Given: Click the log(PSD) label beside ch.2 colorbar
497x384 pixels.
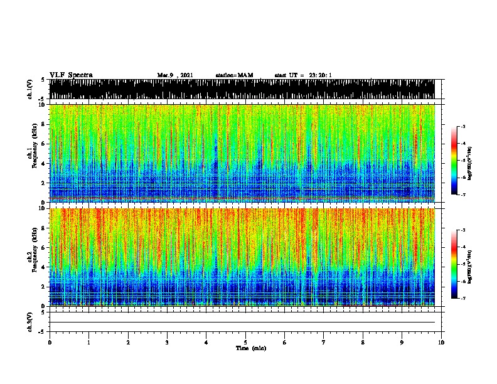Looking at the screenshot, I should tap(469, 267).
